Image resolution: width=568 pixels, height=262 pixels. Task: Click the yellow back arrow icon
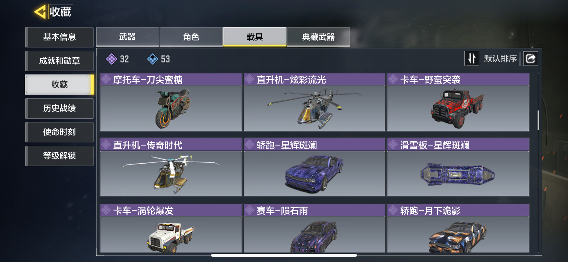(x=40, y=12)
